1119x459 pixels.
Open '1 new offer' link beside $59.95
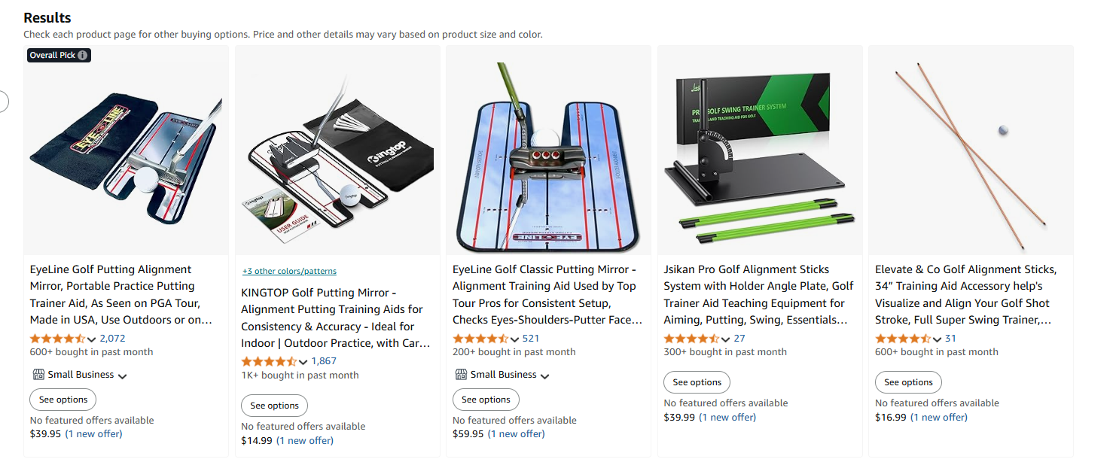pyautogui.click(x=517, y=433)
